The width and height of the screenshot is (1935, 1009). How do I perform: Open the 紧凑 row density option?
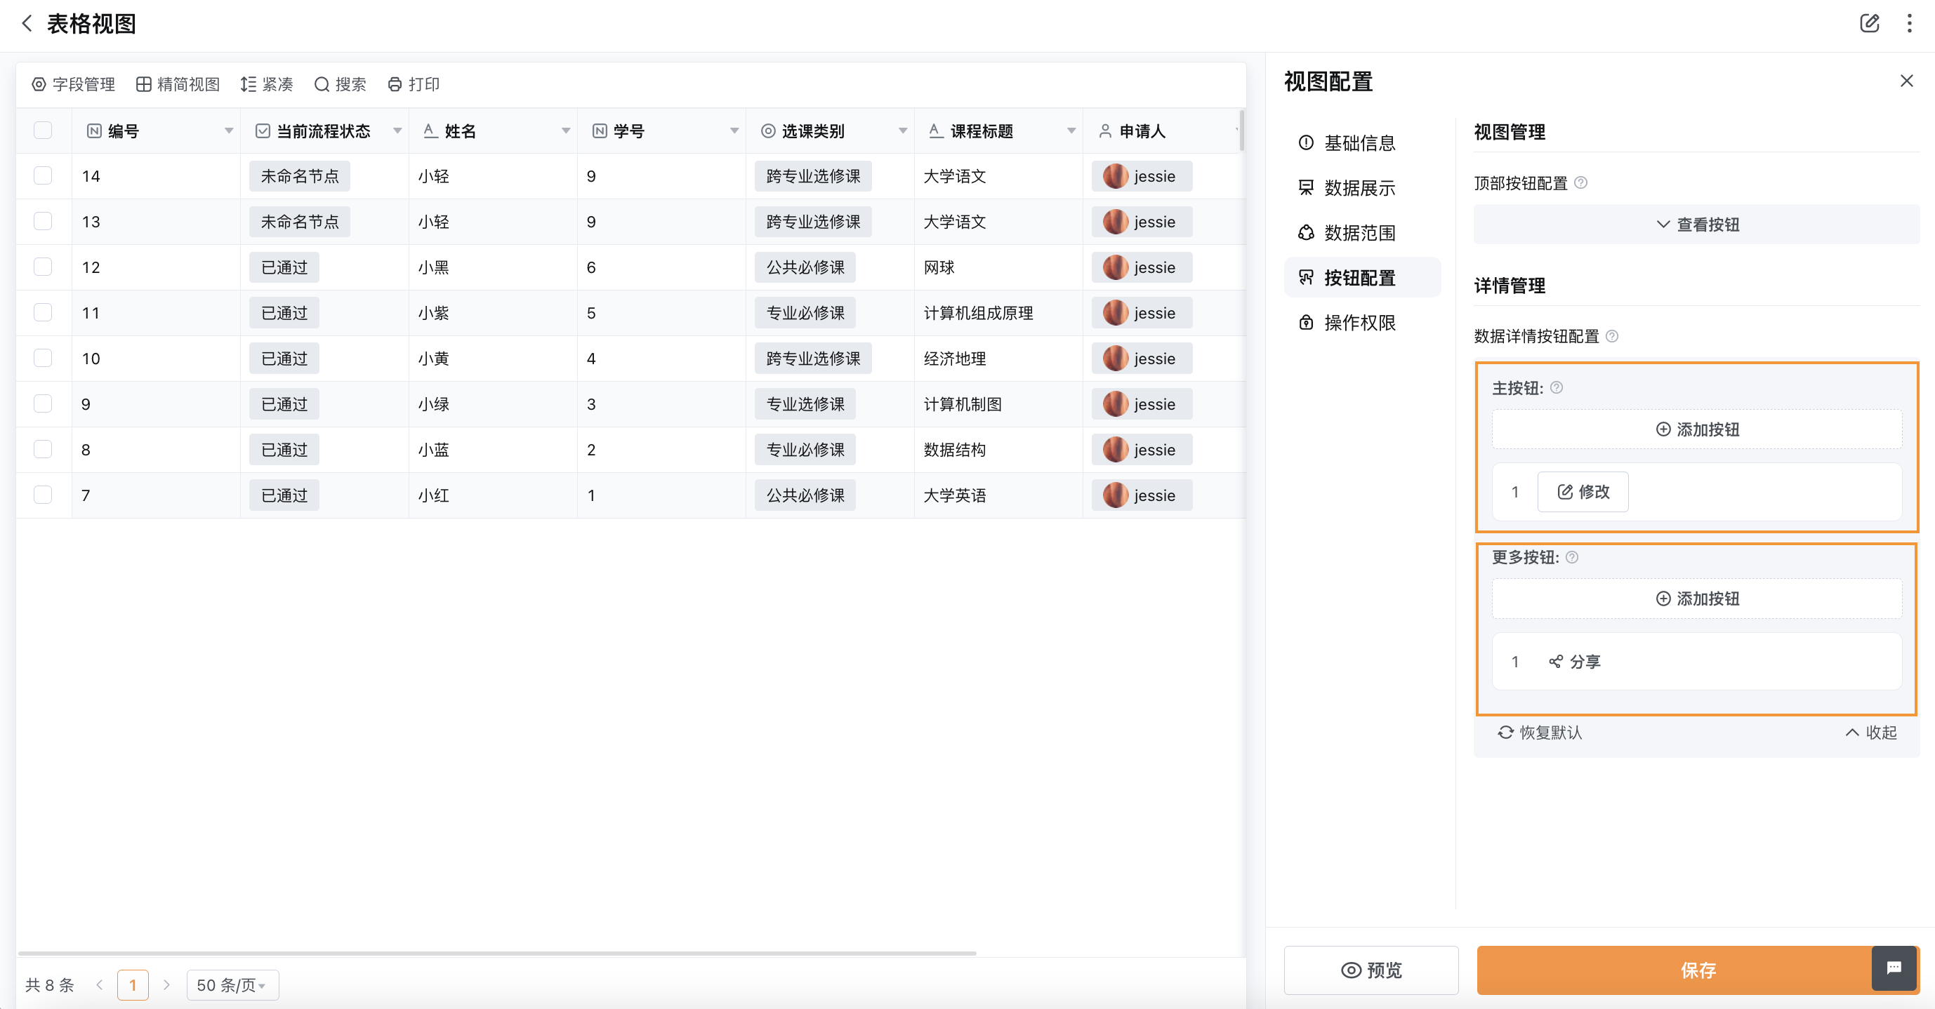tap(267, 84)
